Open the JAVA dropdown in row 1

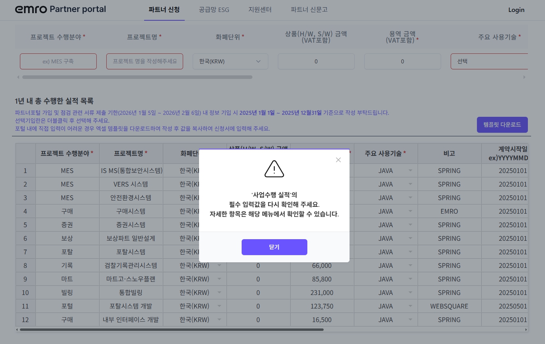(x=410, y=171)
